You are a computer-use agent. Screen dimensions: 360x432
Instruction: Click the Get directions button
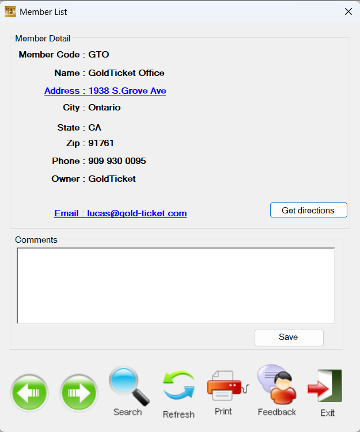click(x=308, y=210)
